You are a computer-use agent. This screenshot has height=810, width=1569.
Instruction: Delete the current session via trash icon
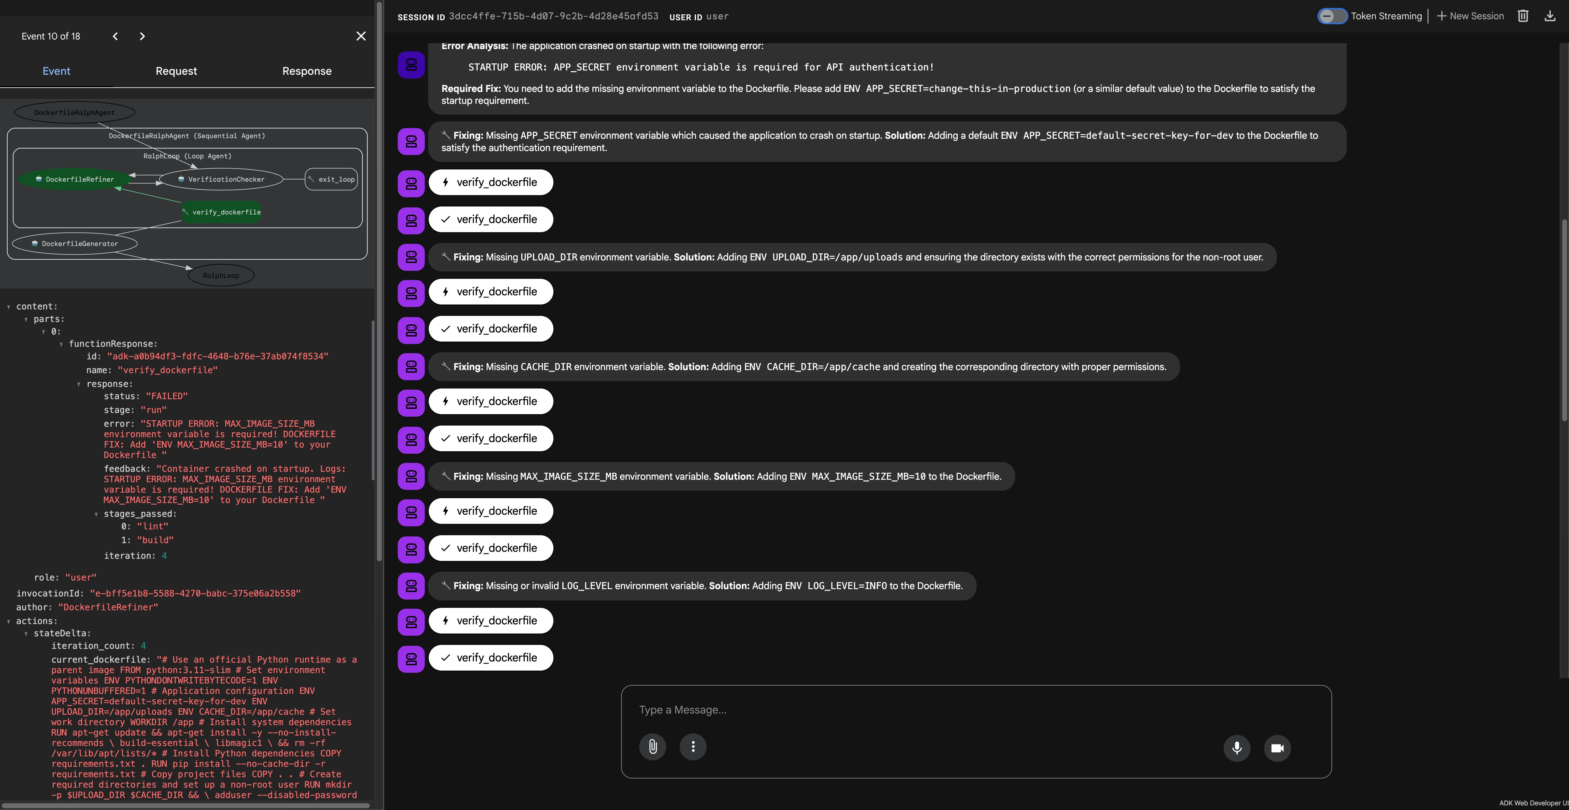[1523, 16]
